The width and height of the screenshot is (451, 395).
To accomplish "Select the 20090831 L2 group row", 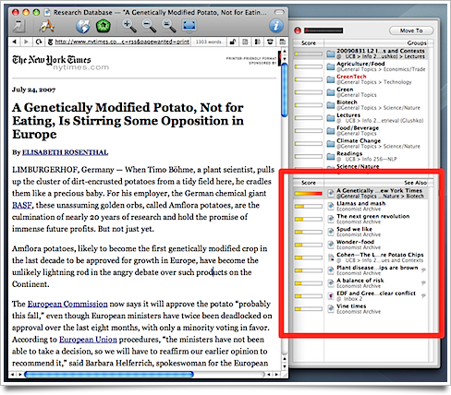I will coord(360,54).
